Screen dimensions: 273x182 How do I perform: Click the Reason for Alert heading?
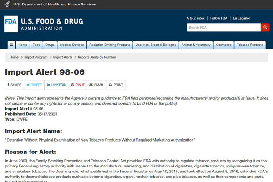[x=30, y=152]
